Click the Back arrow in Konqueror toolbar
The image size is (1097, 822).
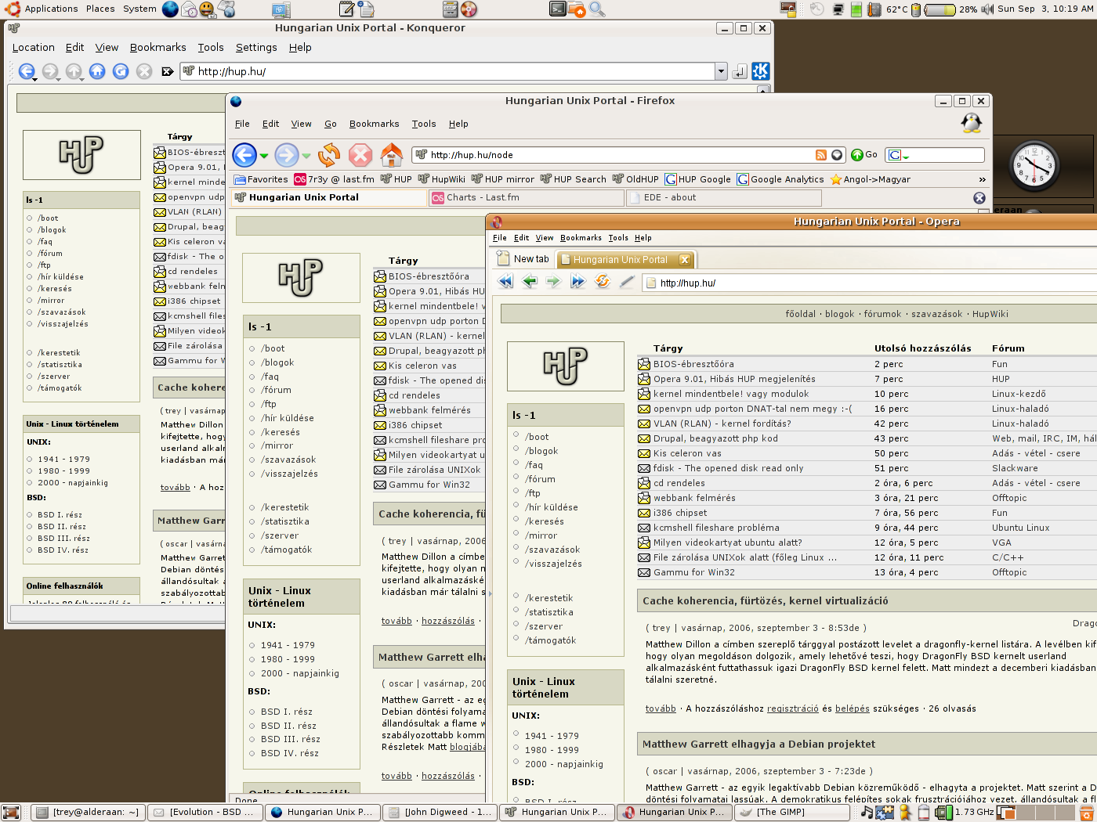point(27,71)
